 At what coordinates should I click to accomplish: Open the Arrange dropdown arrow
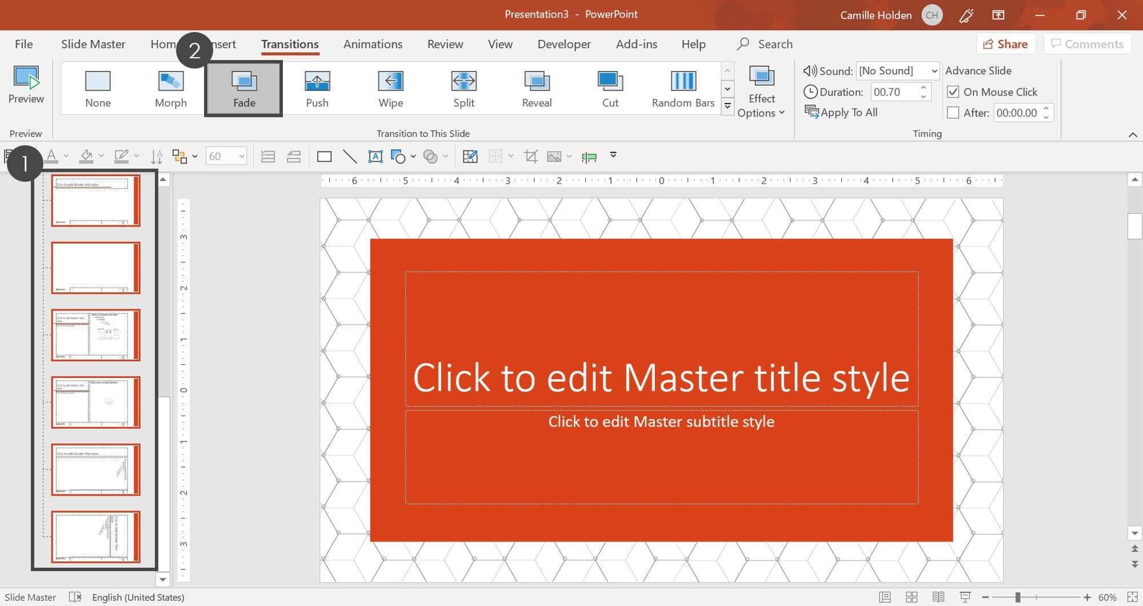195,156
